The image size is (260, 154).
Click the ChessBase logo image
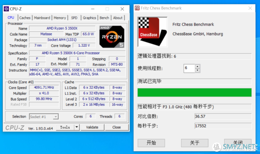tap(153, 32)
